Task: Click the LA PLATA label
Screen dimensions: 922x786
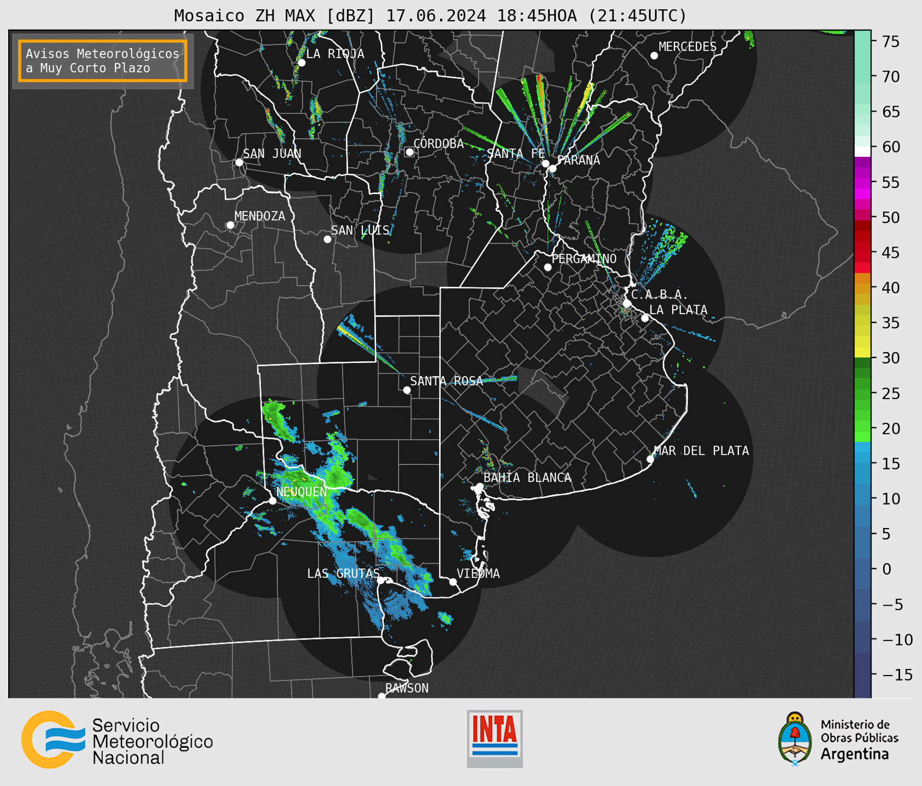Action: click(x=678, y=310)
